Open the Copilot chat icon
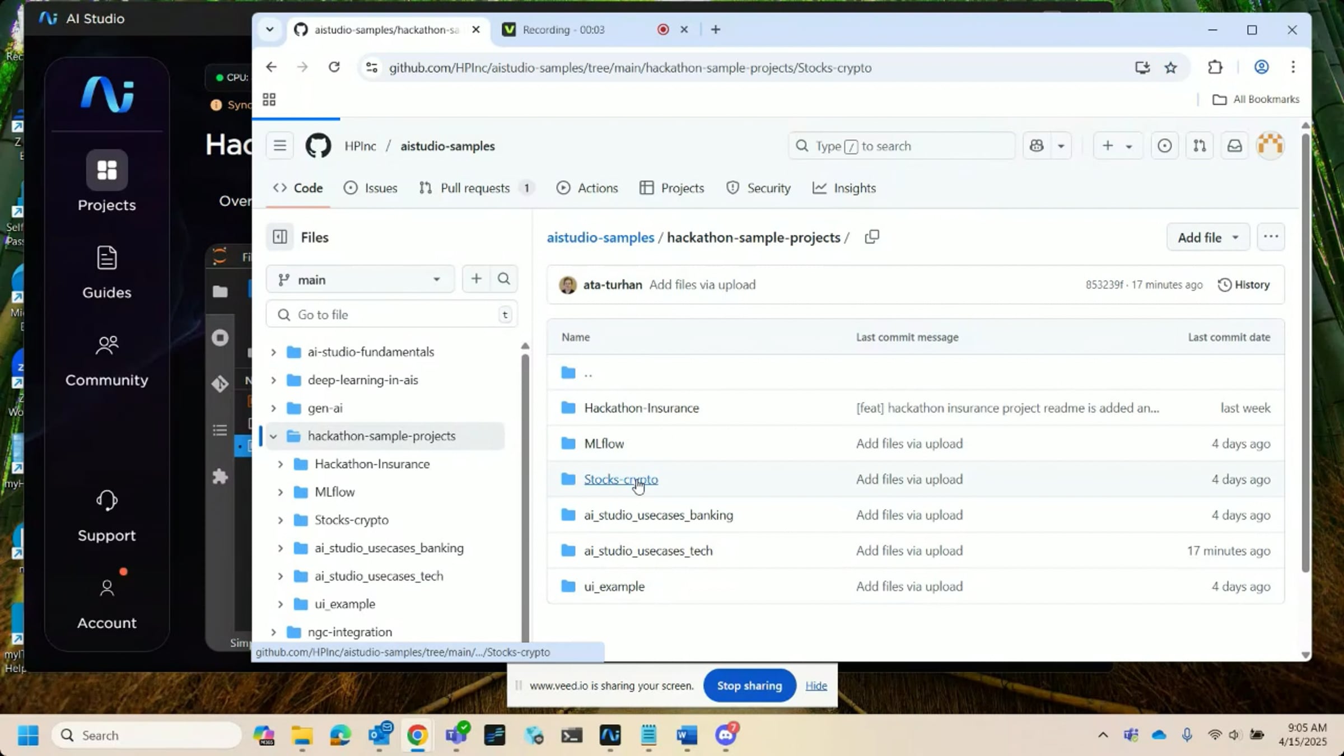Viewport: 1344px width, 756px height. point(1037,146)
